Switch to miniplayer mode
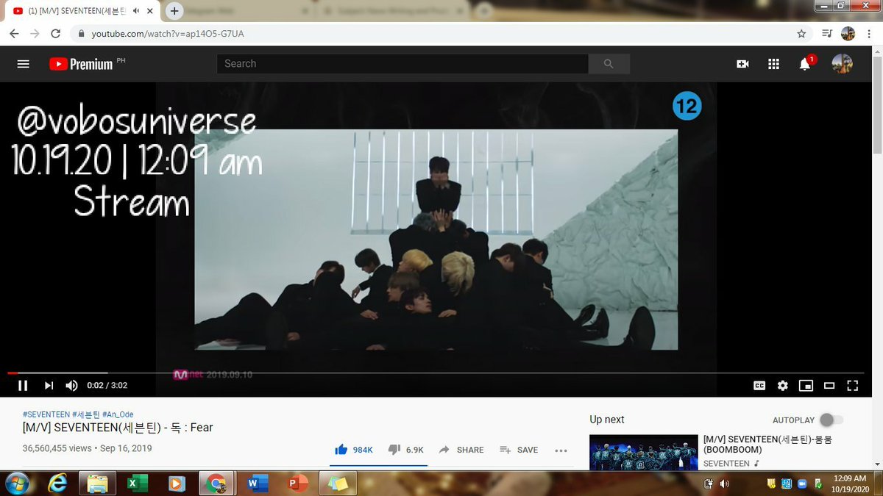Viewport: 883px width, 496px height. click(806, 385)
